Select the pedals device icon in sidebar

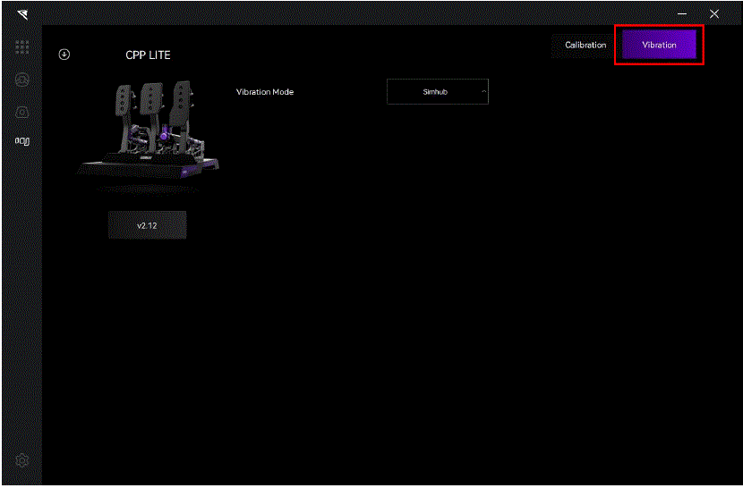[x=21, y=141]
